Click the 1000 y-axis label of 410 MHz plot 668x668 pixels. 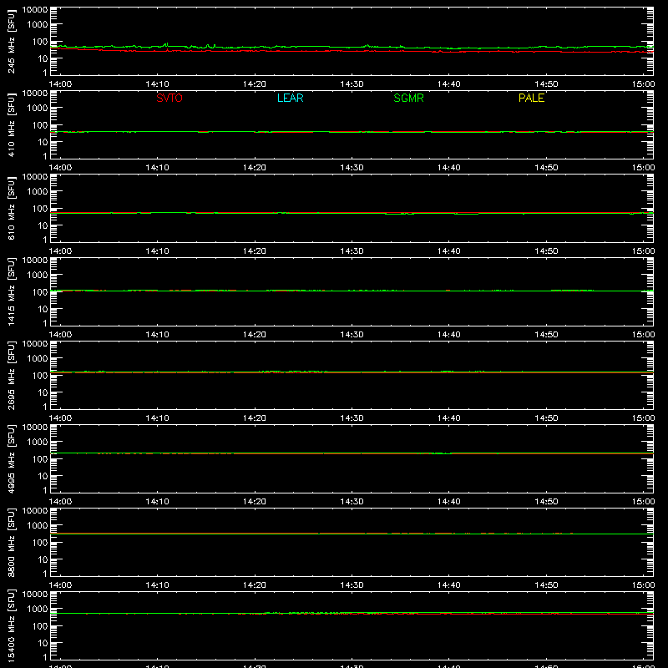[x=38, y=108]
